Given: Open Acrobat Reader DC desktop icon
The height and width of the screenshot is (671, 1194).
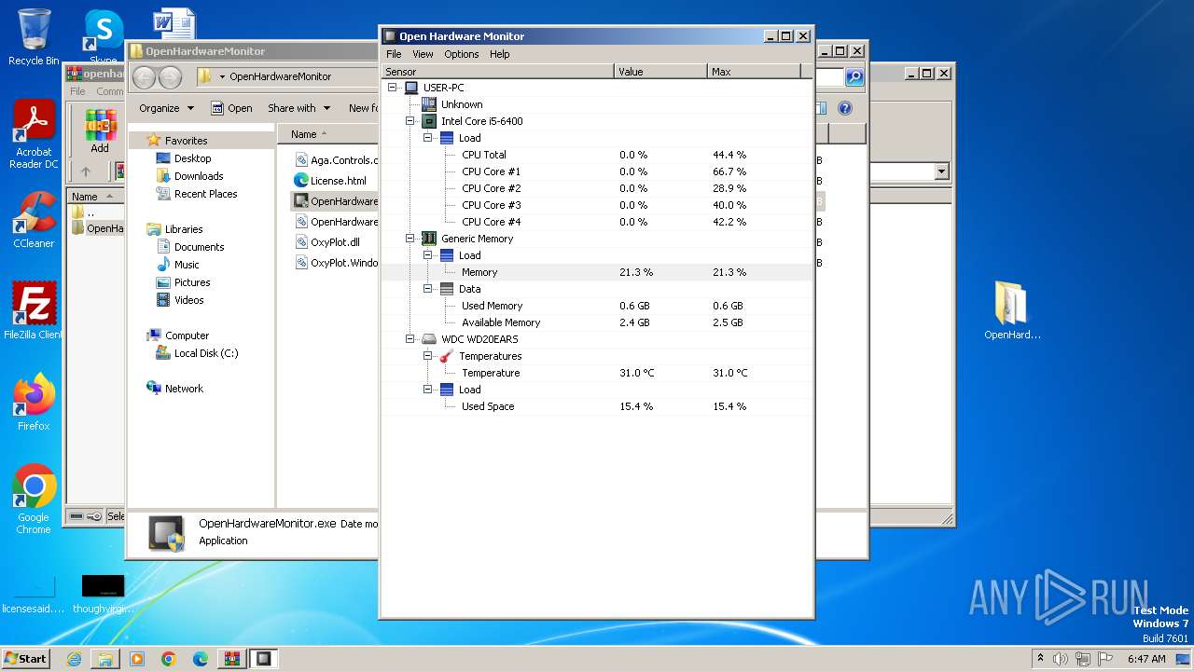Looking at the screenshot, I should click(x=34, y=135).
